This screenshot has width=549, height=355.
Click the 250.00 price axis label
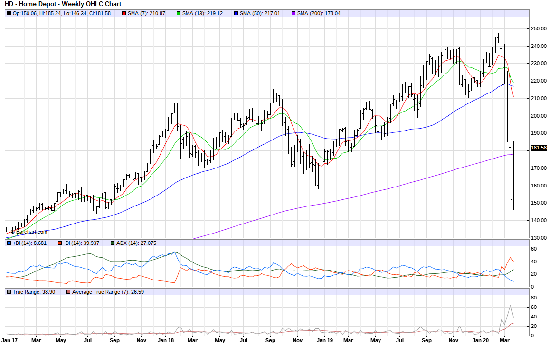coord(539,28)
